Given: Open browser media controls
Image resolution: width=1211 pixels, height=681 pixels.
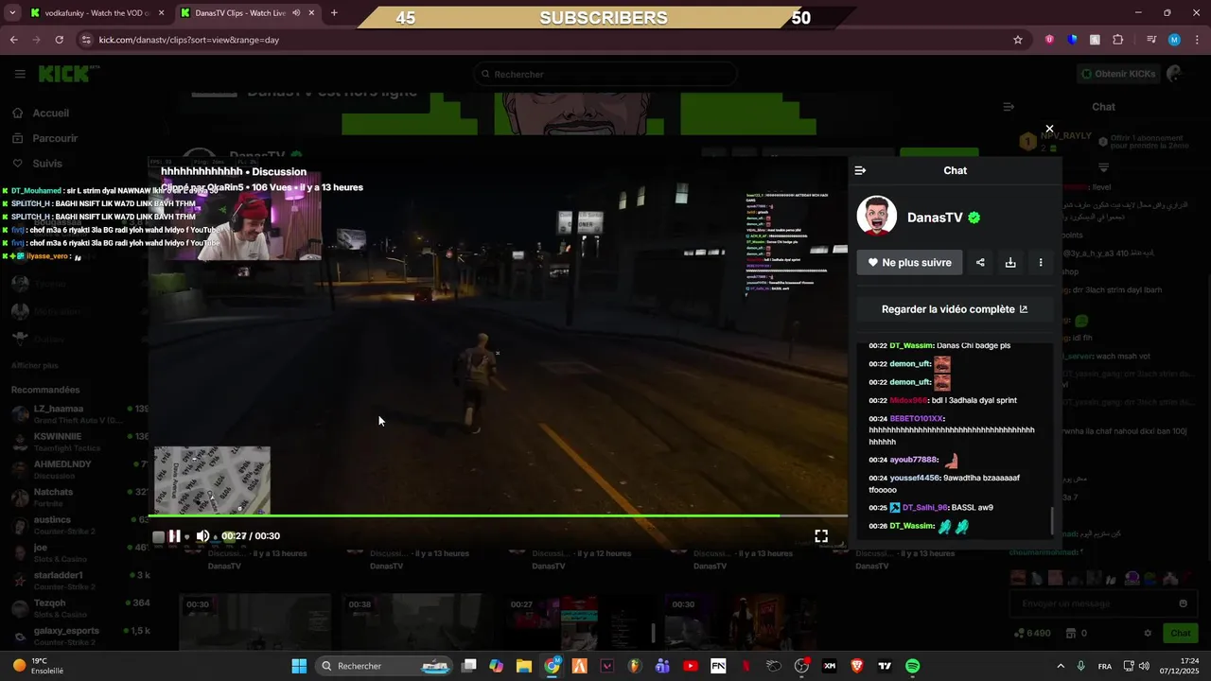Looking at the screenshot, I should click(x=1151, y=40).
